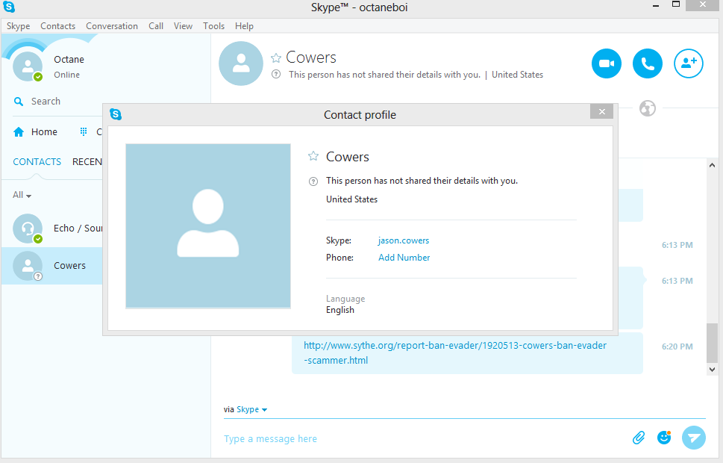The image size is (723, 463).
Task: Click the Octane display name
Action: coord(69,60)
